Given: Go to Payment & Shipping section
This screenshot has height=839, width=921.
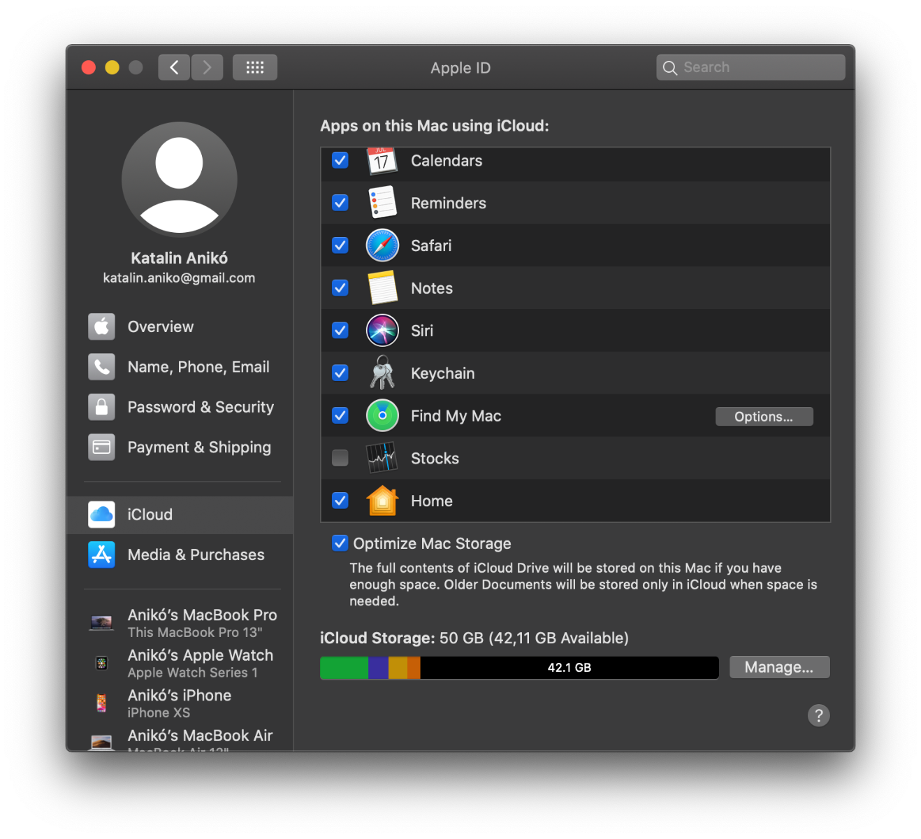Looking at the screenshot, I should [198, 447].
